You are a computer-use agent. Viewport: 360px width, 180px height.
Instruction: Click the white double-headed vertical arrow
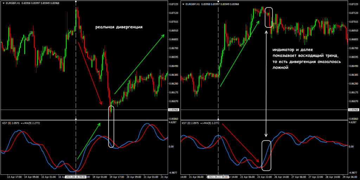tap(266, 84)
